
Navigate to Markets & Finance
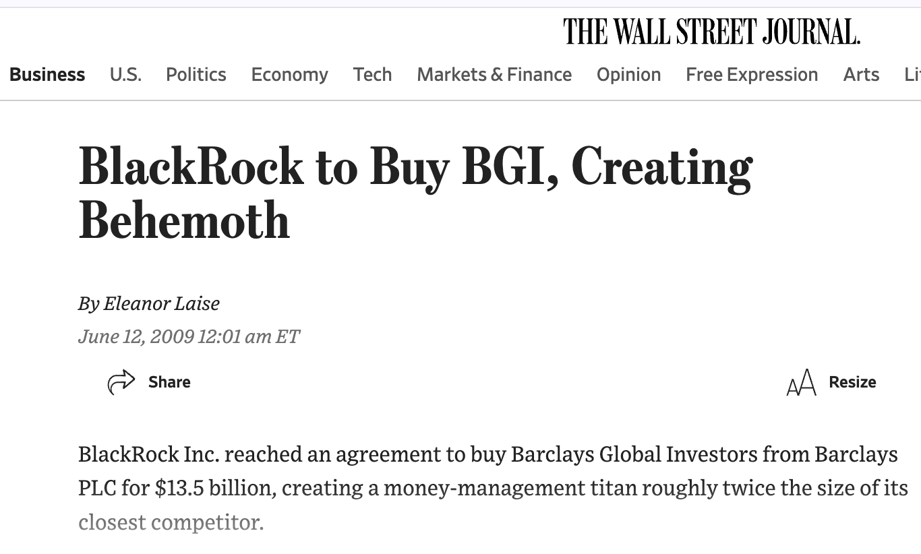point(494,74)
